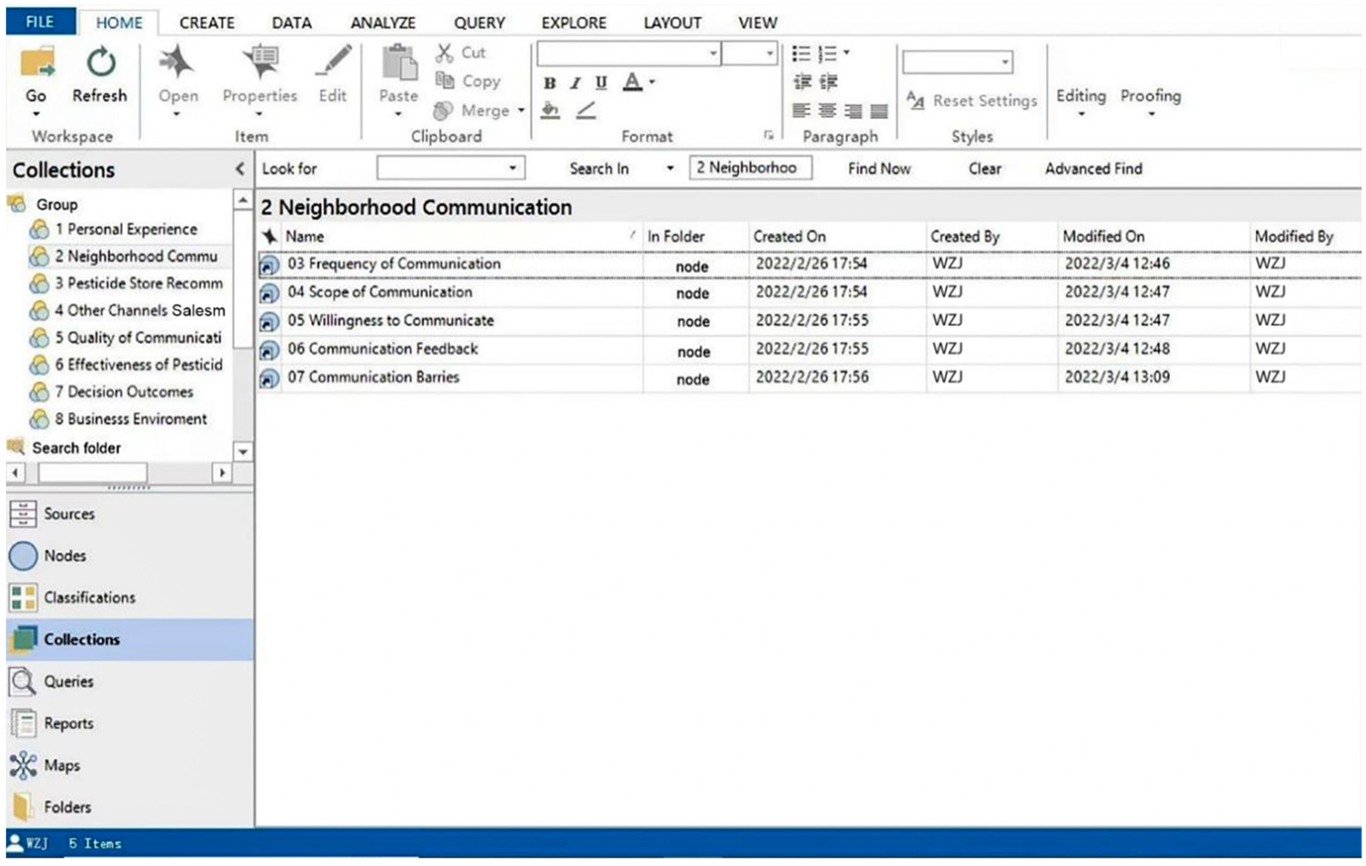Image resolution: width=1366 pixels, height=866 pixels.
Task: Expand the Look for dropdown
Action: click(x=512, y=168)
